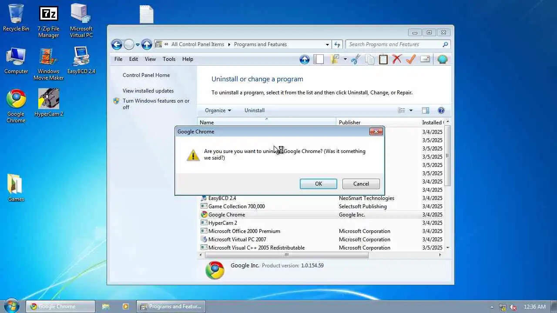Open the File menu

tap(118, 59)
